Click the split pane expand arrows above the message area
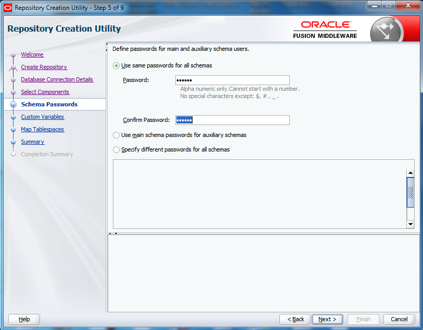 point(113,233)
